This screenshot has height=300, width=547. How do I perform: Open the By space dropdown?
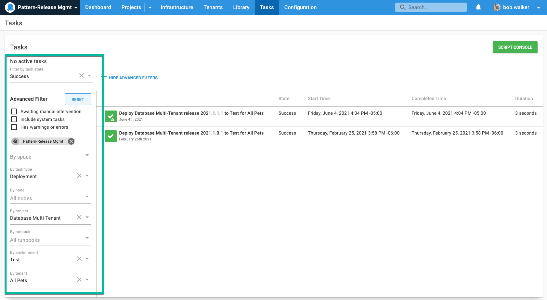pyautogui.click(x=87, y=155)
